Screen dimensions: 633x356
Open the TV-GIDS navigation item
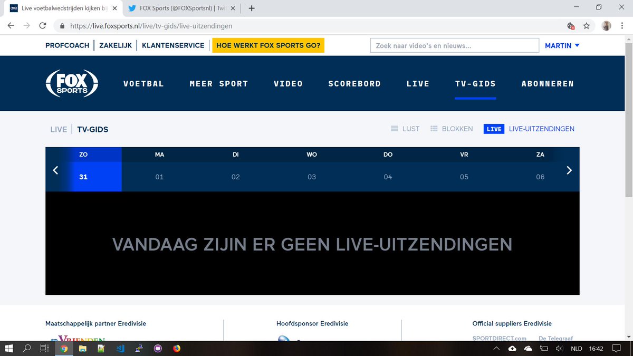point(475,83)
